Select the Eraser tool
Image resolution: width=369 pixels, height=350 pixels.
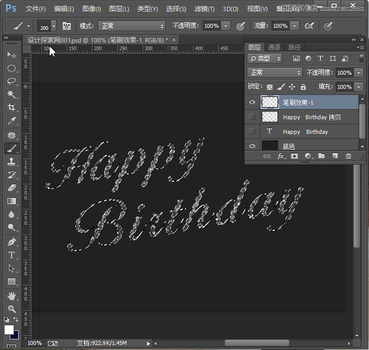(11, 187)
